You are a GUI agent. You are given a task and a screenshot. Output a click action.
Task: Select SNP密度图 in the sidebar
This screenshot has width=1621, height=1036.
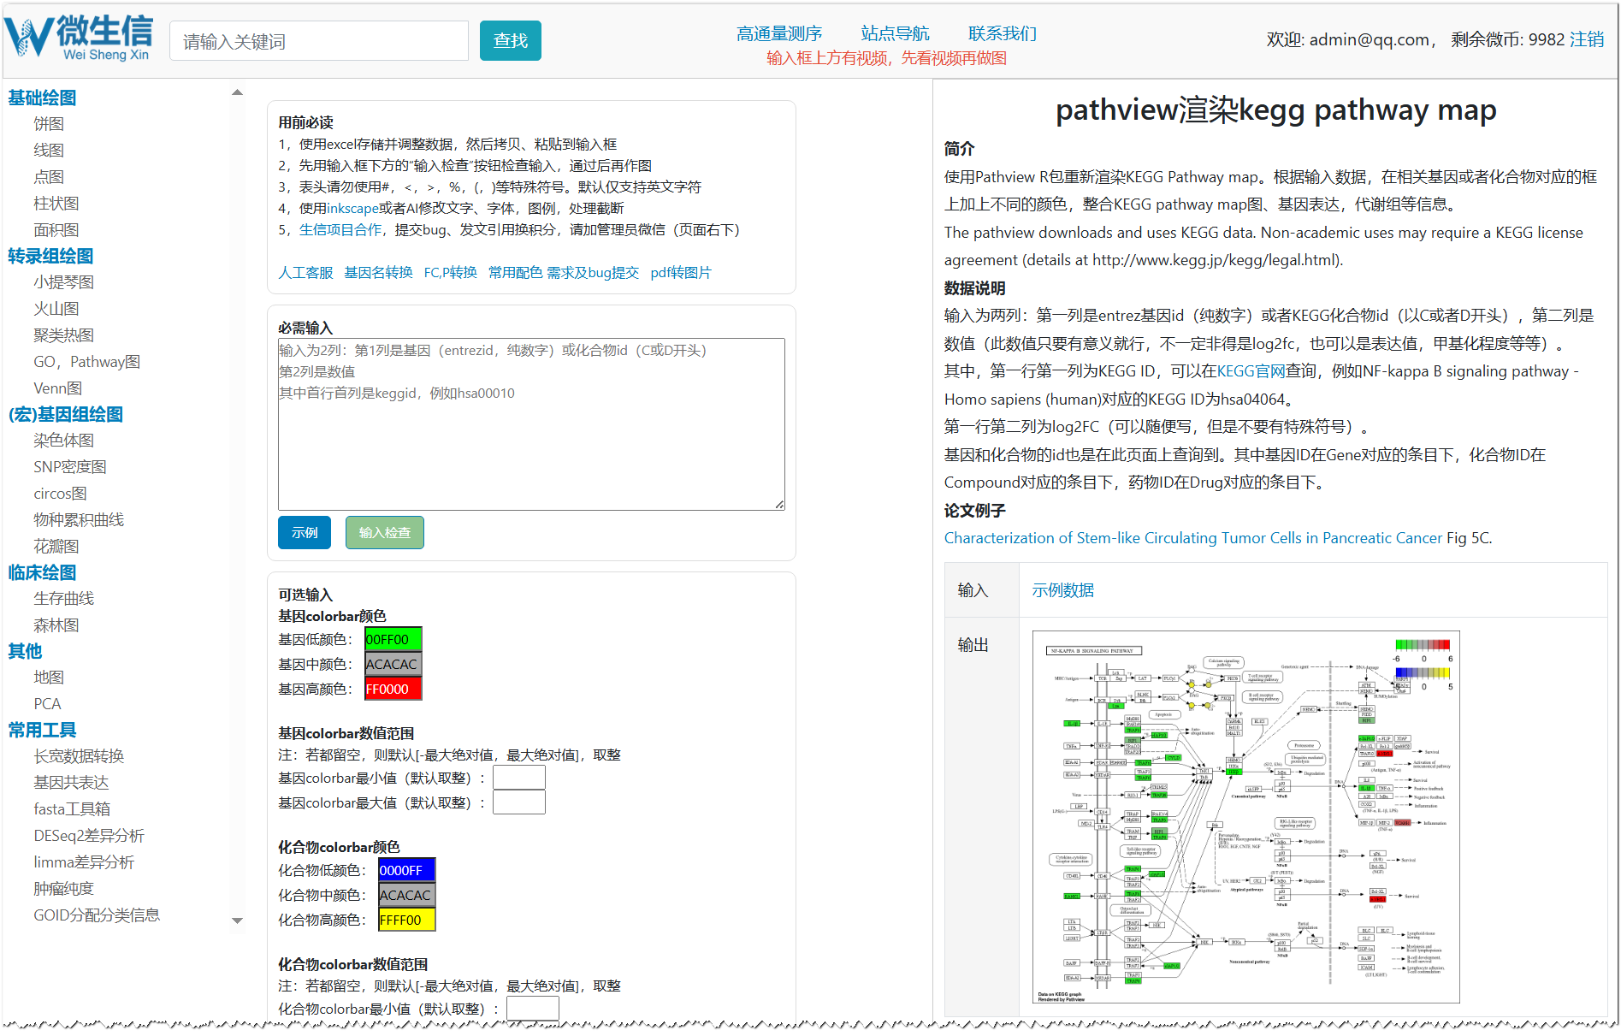coord(70,467)
